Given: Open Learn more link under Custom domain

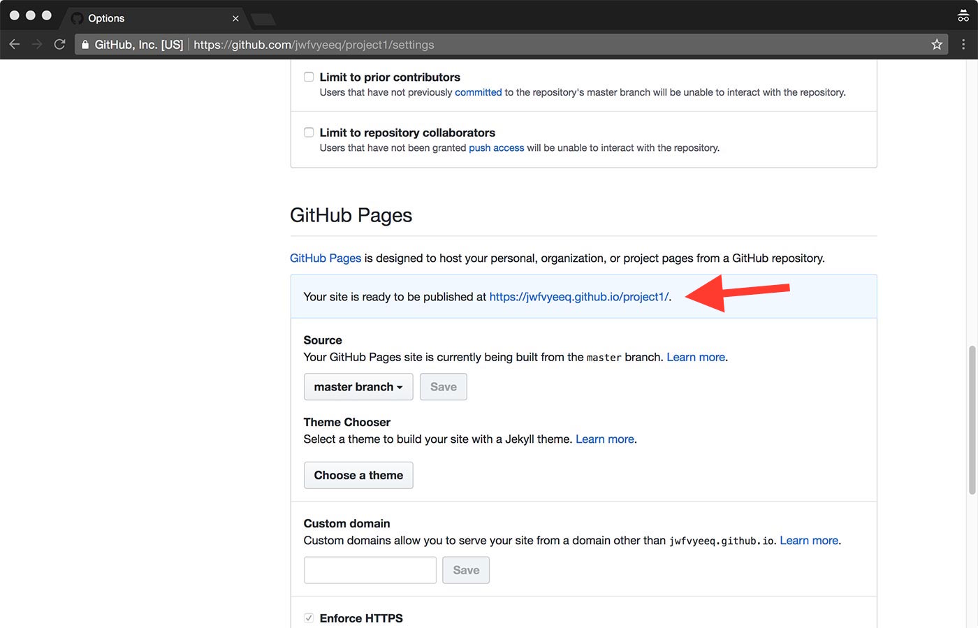Looking at the screenshot, I should click(809, 541).
